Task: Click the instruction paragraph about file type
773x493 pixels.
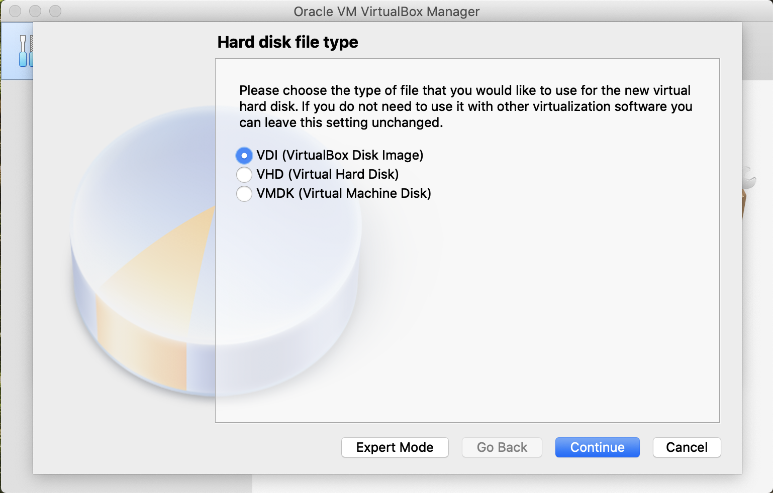Action: click(465, 106)
